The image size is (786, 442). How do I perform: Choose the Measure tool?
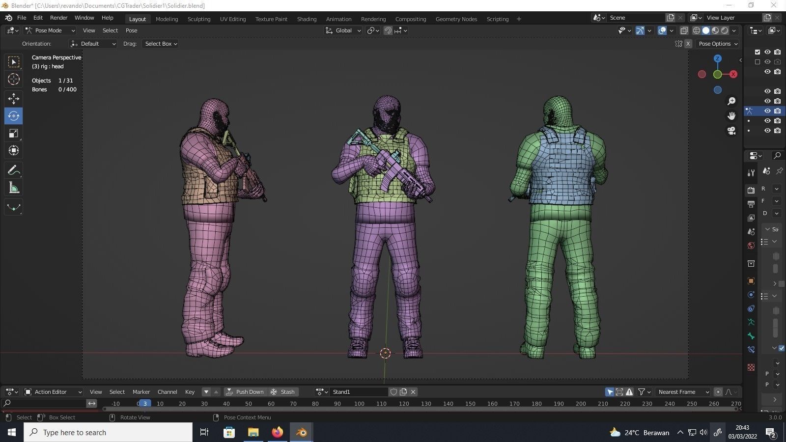point(14,188)
